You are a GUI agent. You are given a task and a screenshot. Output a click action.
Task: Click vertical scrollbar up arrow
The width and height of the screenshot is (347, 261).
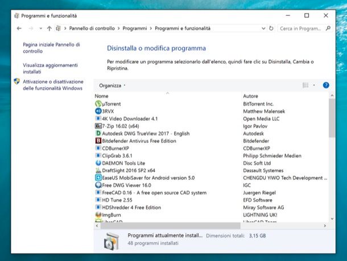coord(332,96)
